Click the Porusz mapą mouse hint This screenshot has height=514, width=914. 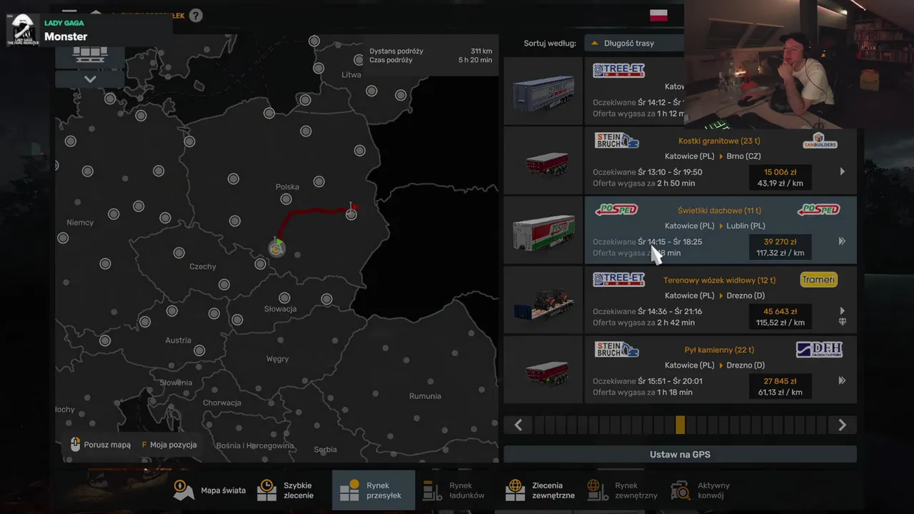[x=101, y=445]
